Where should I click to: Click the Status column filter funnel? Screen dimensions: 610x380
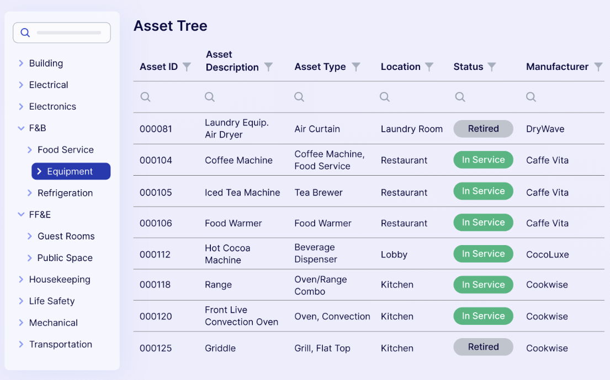point(492,67)
